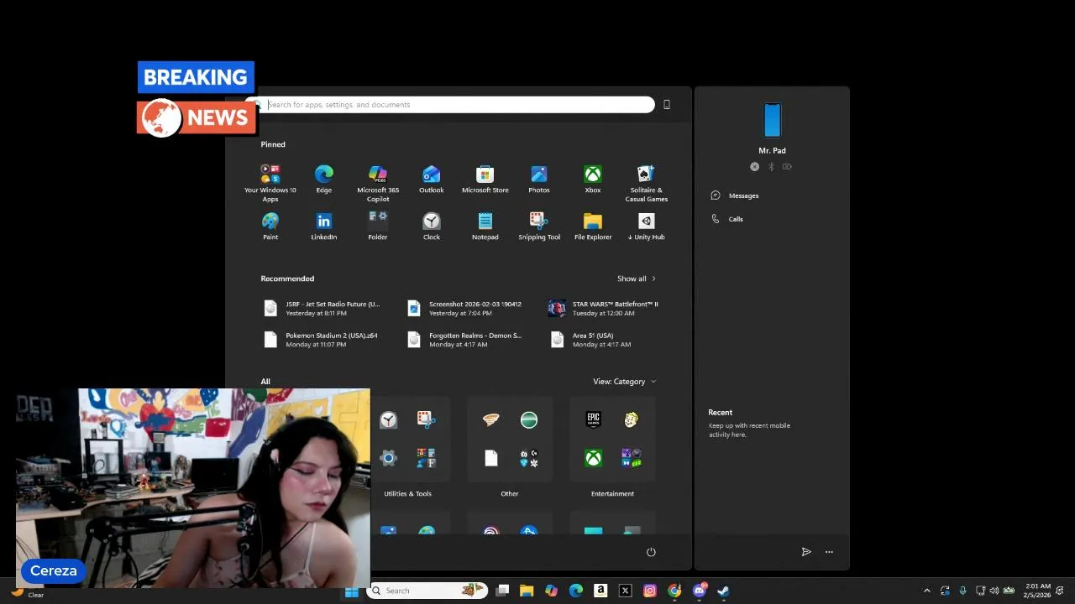Open Amazon from the taskbar
The width and height of the screenshot is (1075, 604).
tap(600, 591)
